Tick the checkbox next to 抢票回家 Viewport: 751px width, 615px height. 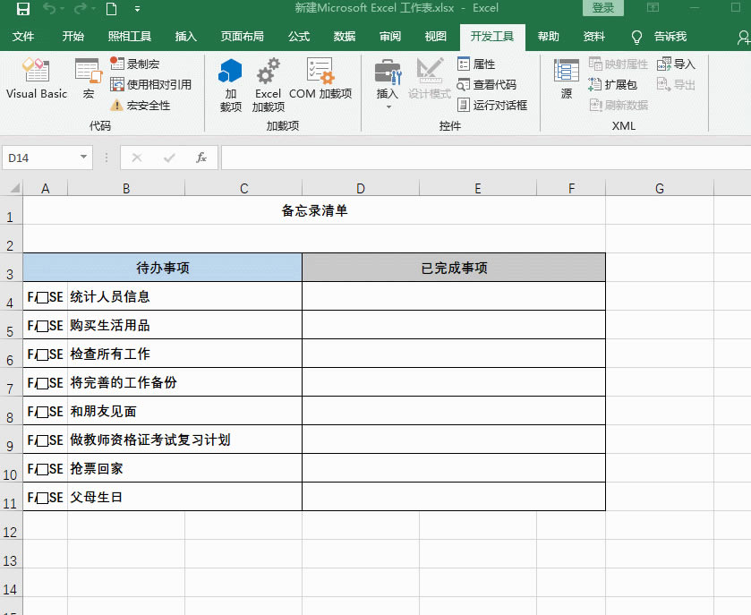point(38,468)
